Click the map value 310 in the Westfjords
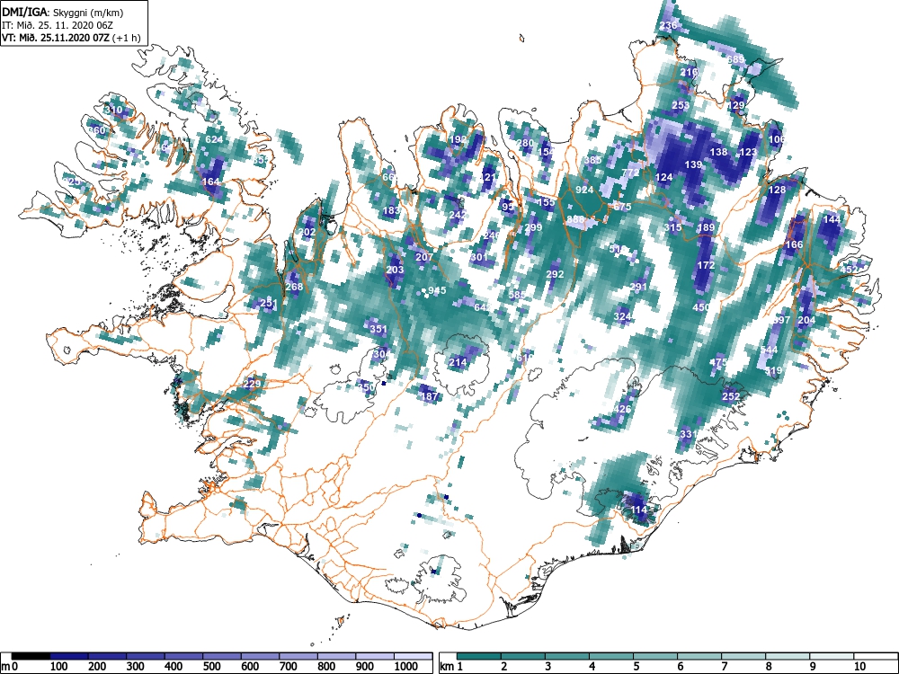 (113, 110)
